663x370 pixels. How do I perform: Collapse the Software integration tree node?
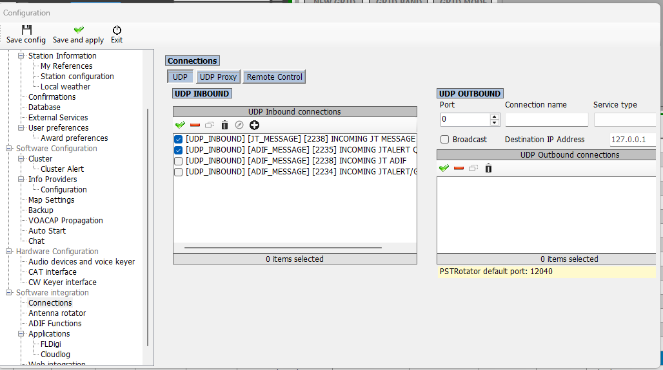coord(8,292)
